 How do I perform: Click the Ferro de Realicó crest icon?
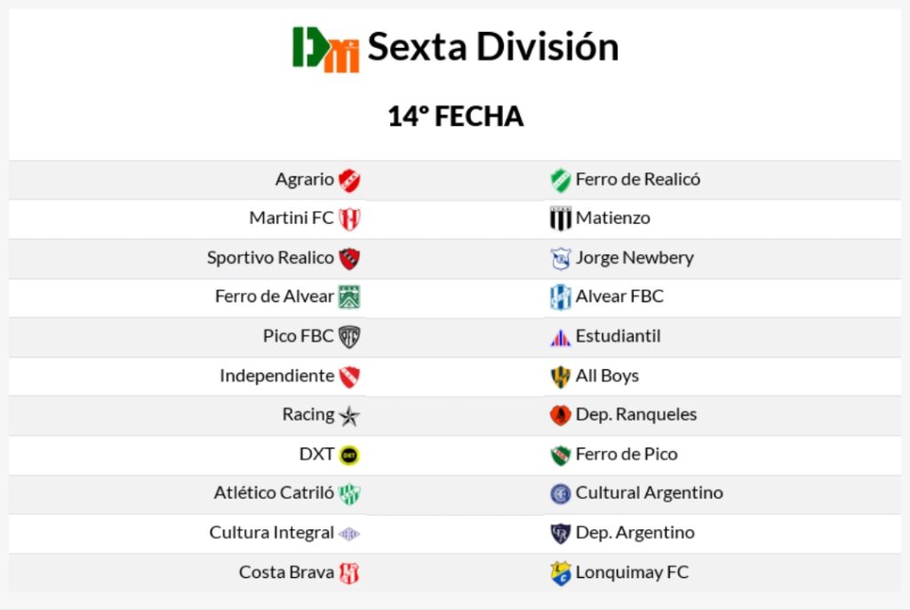560,180
